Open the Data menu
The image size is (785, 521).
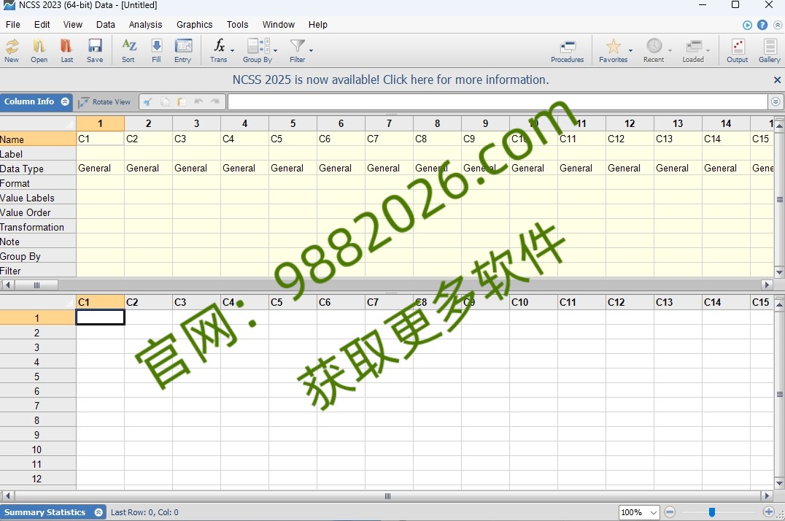(x=106, y=25)
